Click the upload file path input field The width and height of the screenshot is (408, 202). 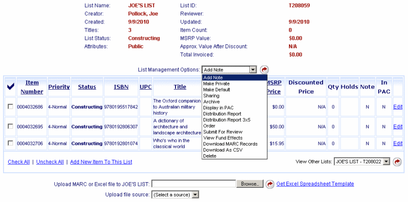point(194,184)
